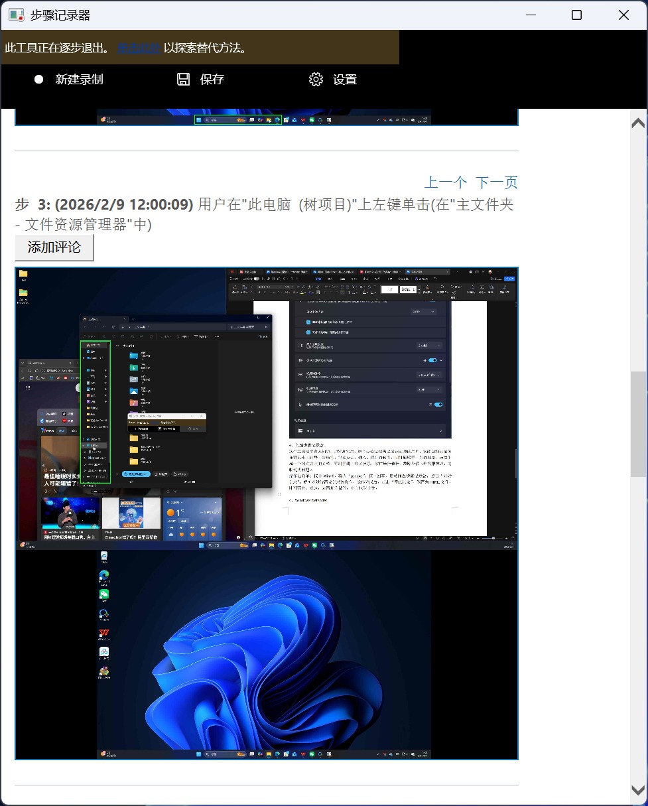
Task: Go to the next page via 下一页 link
Action: [495, 182]
